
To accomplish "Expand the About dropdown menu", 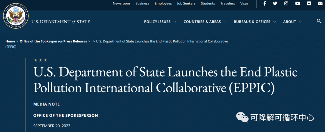I will click(x=292, y=22).
